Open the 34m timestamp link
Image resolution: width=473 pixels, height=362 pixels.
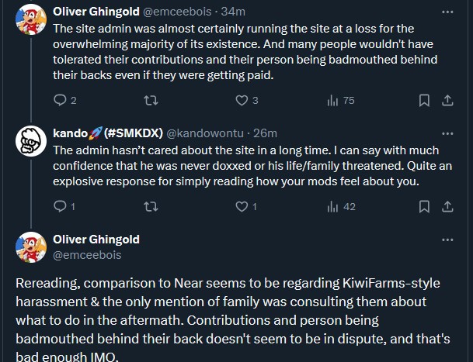point(233,12)
